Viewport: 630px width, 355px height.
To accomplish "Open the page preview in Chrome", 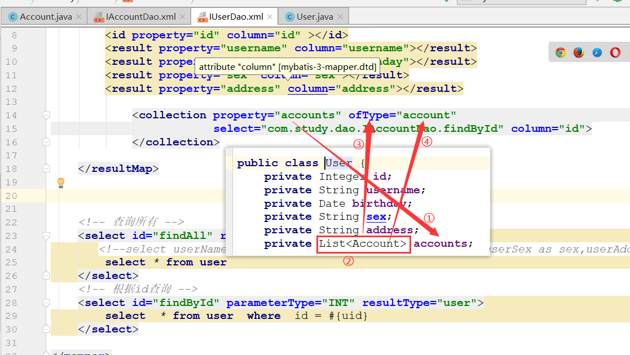I will (560, 52).
